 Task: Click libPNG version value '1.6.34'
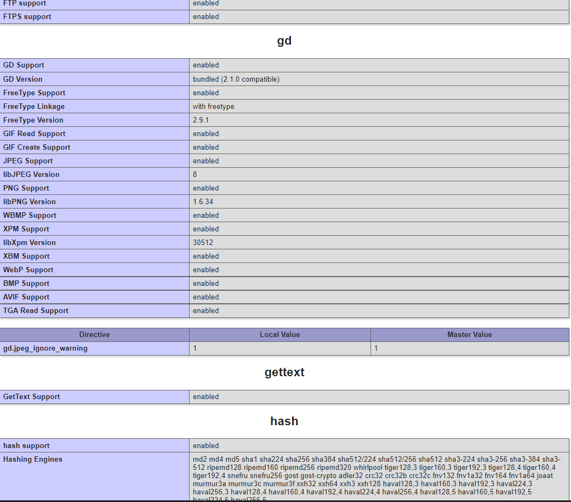click(x=203, y=201)
